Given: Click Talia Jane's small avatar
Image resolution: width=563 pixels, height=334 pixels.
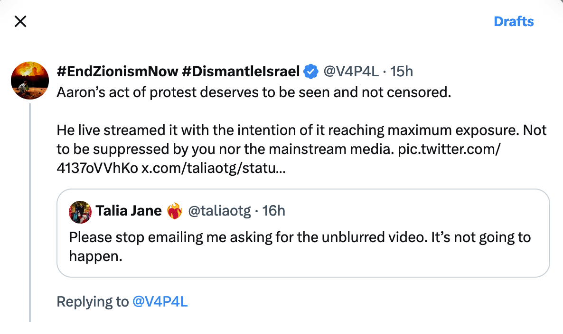Looking at the screenshot, I should coord(80,211).
